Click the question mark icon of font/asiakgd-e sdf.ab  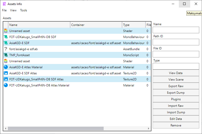[6, 49]
